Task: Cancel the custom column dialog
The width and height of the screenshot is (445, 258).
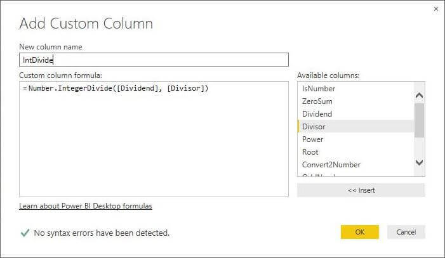Action: (x=406, y=232)
